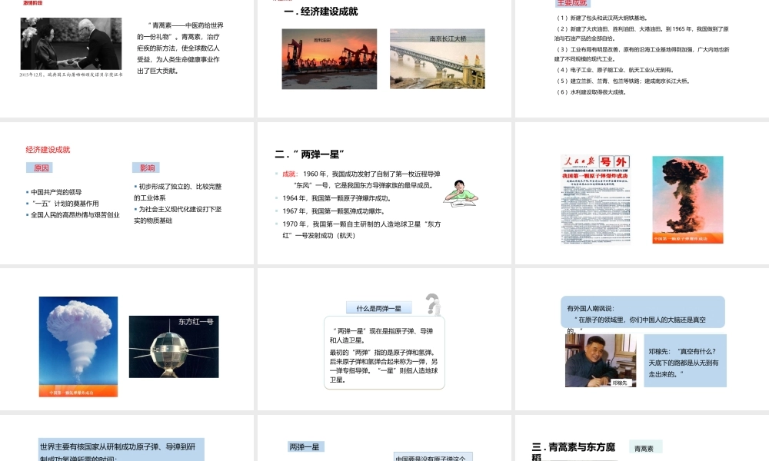Click the 原因 label box
This screenshot has height=461, width=769.
point(40,167)
